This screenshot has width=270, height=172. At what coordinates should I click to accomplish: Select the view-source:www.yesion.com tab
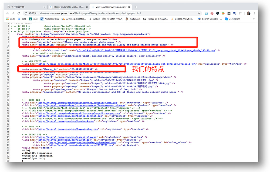point(111,7)
